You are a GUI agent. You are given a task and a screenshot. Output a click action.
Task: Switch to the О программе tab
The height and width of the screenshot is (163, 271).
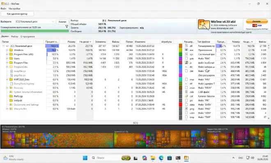(x=28, y=37)
